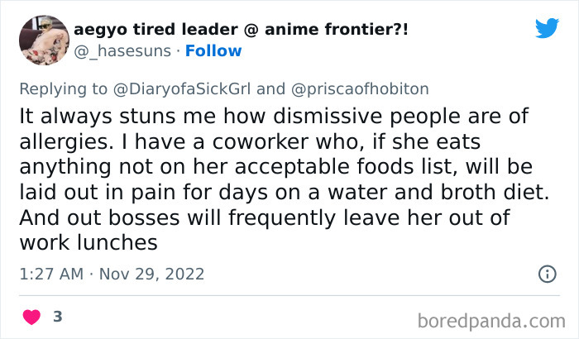This screenshot has width=579, height=339.
Task: Follow the @_hasesuns account
Action: pyautogui.click(x=213, y=51)
